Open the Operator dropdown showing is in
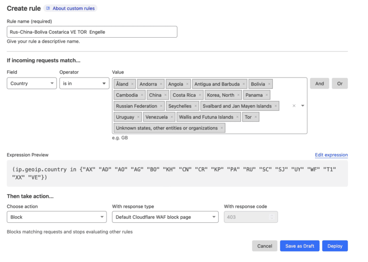 pos(84,83)
